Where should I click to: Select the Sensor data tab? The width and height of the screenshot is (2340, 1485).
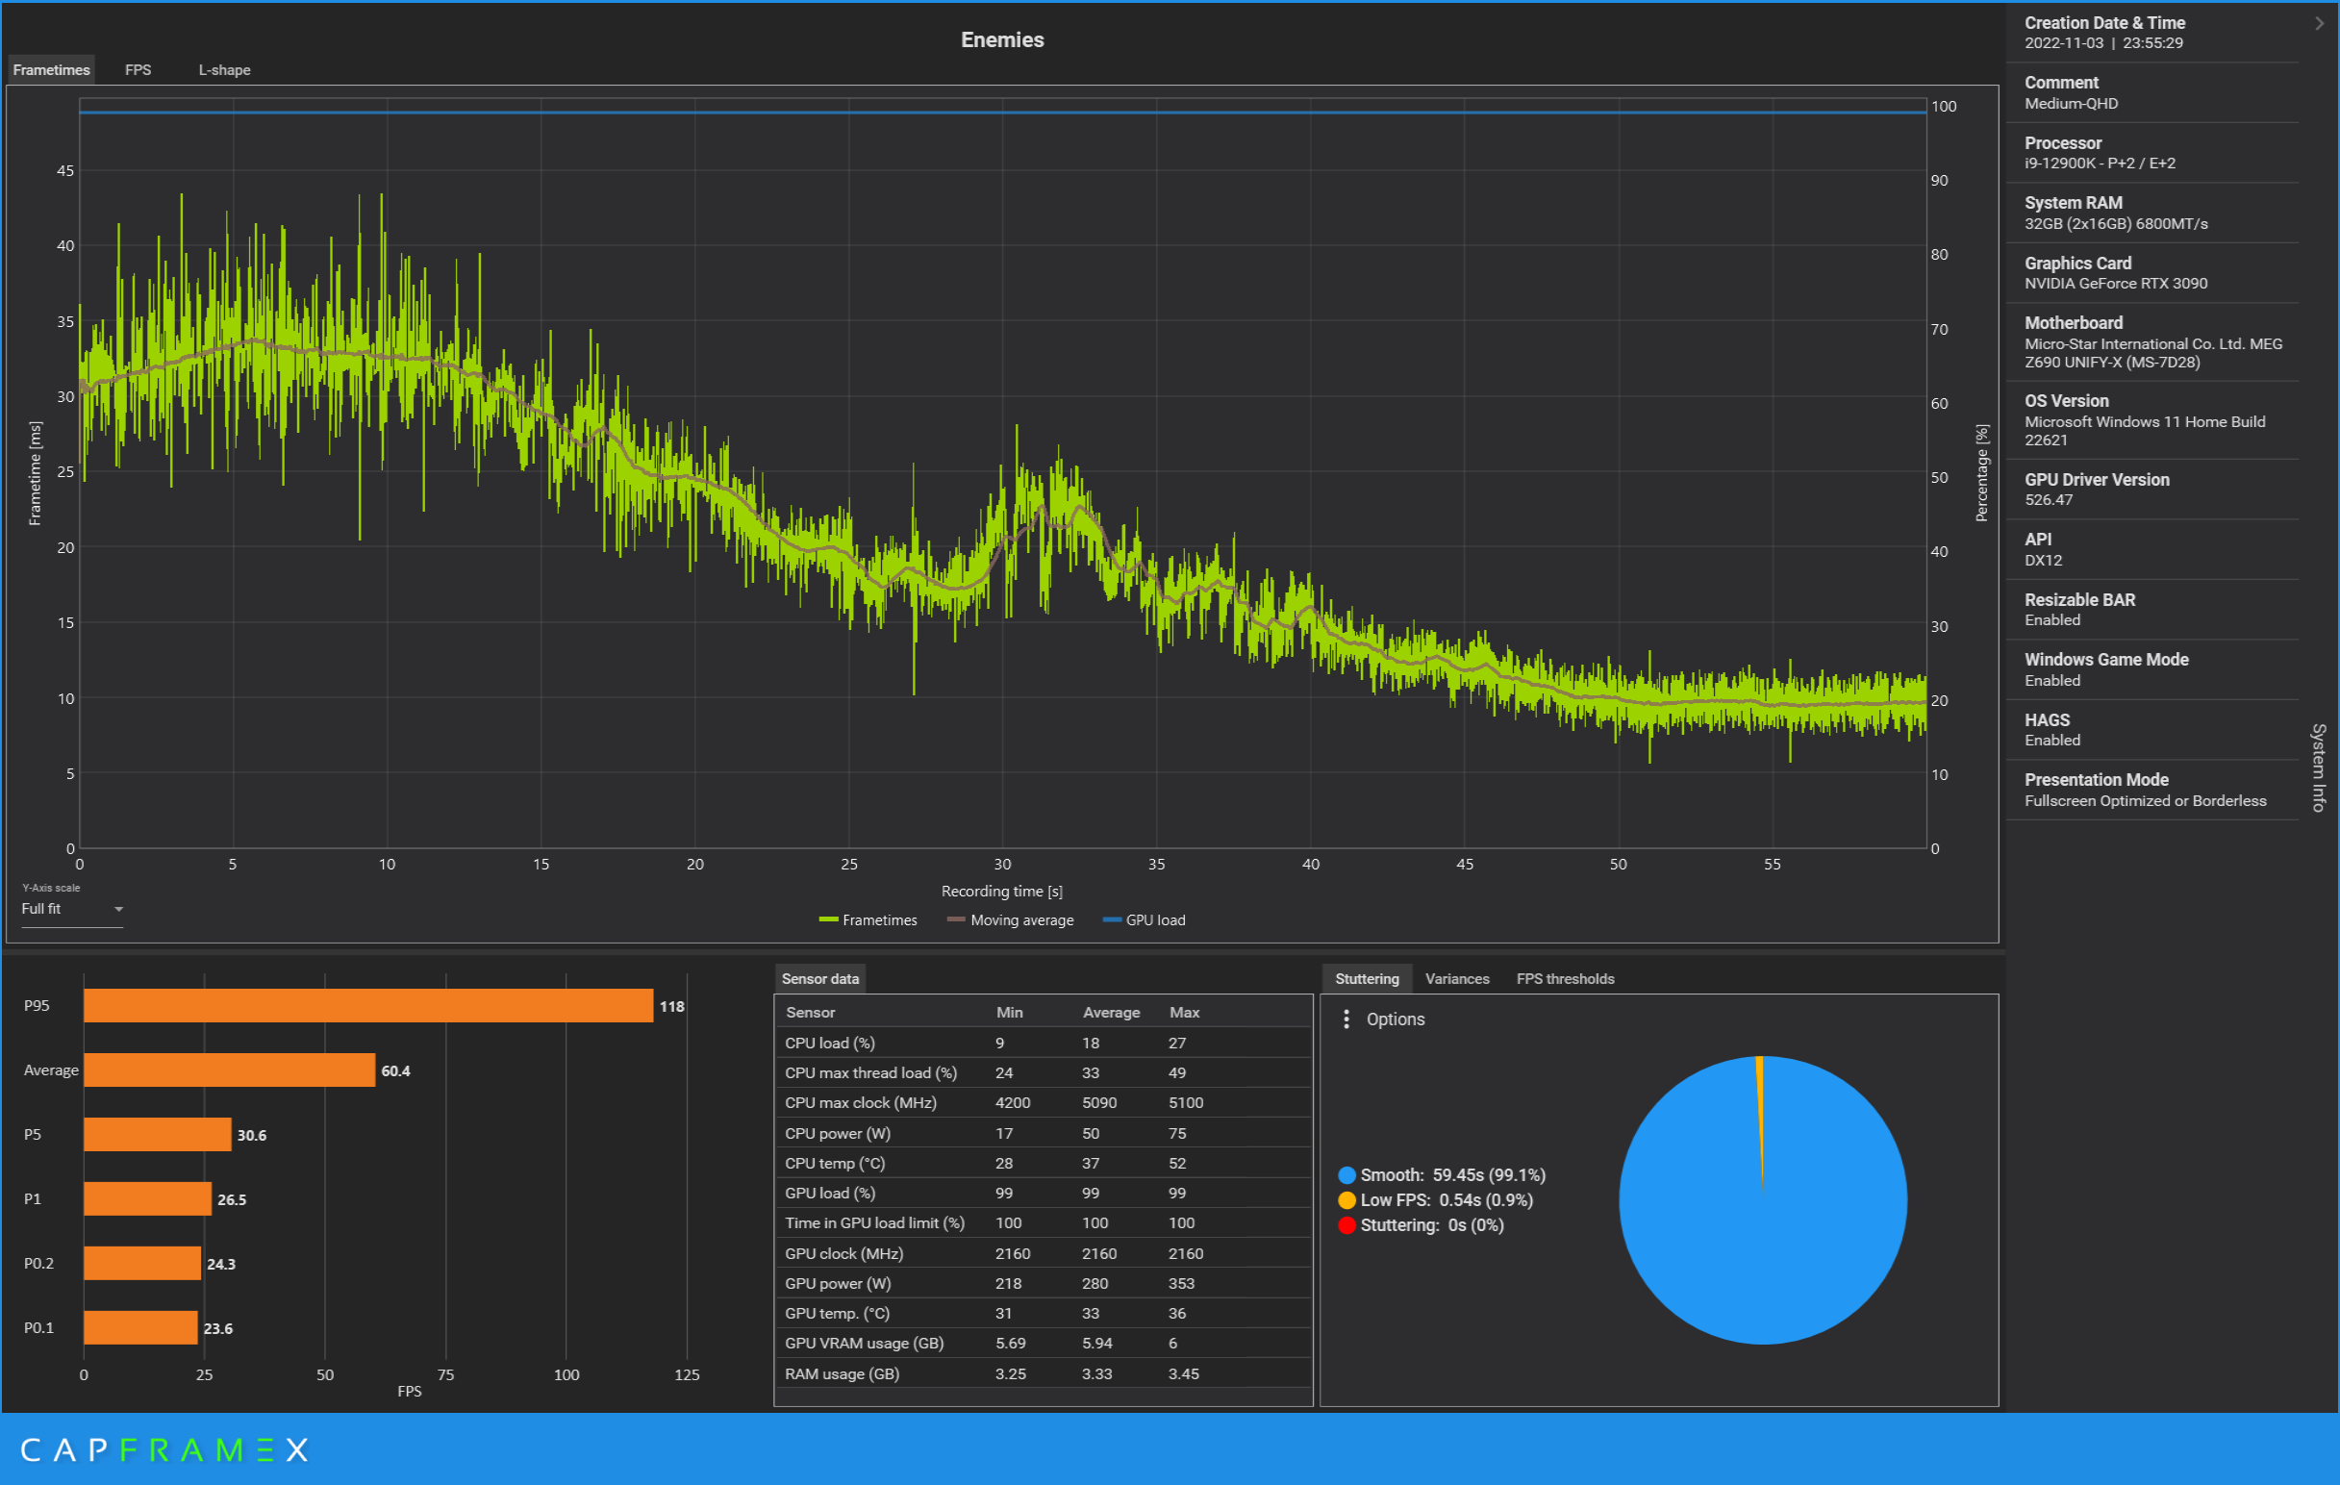819,979
